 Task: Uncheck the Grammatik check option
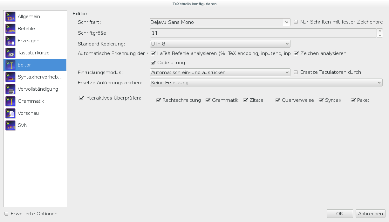[x=208, y=100]
